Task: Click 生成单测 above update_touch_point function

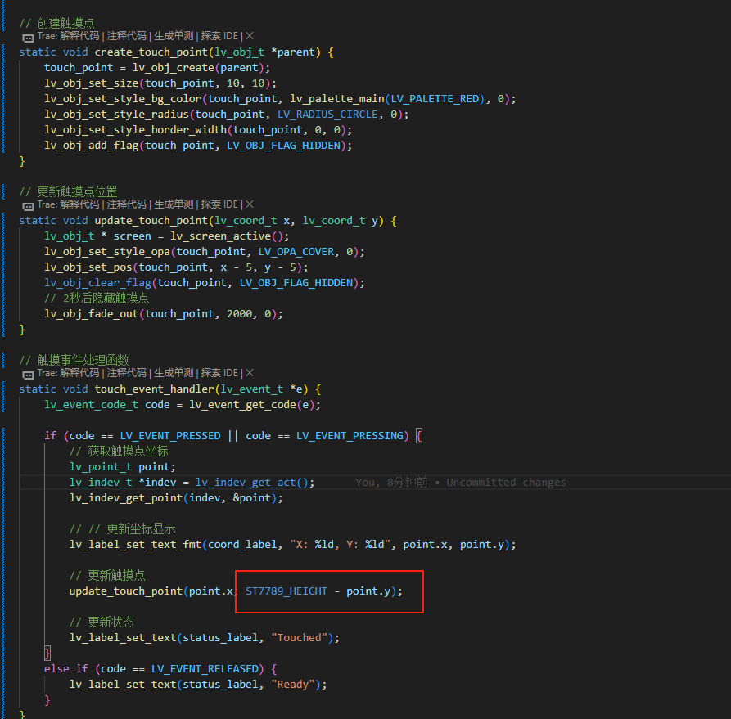Action: [174, 204]
